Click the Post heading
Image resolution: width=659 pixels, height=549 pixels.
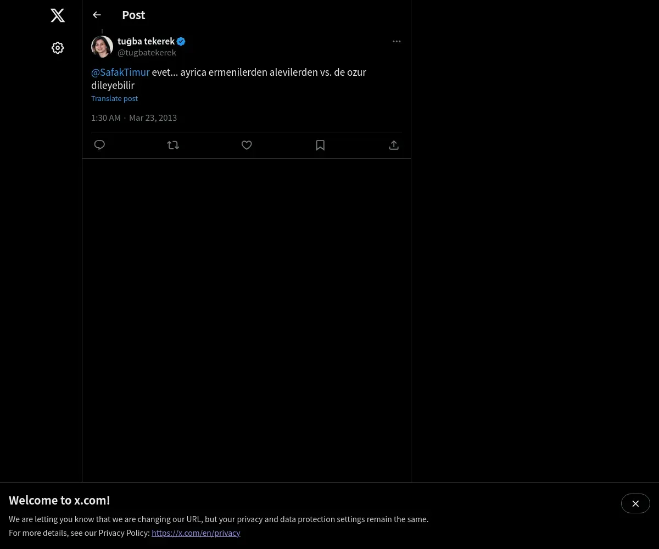tap(133, 15)
